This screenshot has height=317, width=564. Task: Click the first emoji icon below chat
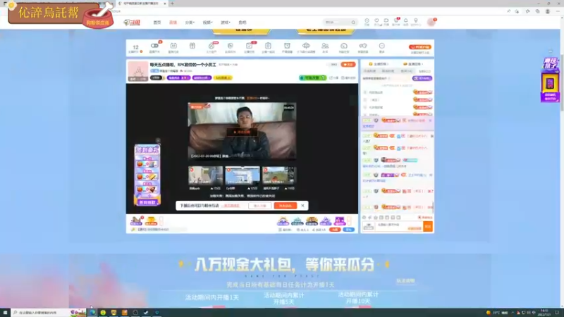[364, 218]
